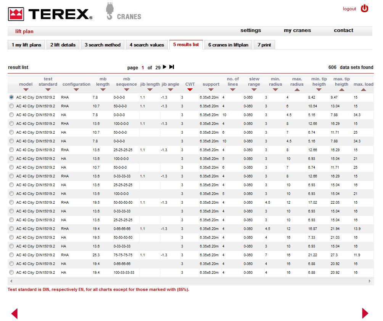Screen dimensions: 383x321
Task: Click the max. load value 11.9
Action: pyautogui.click(x=357, y=255)
